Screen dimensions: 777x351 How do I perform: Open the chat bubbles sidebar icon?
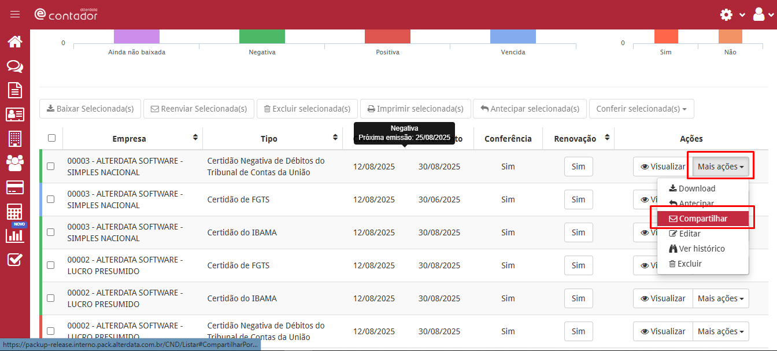click(x=15, y=66)
